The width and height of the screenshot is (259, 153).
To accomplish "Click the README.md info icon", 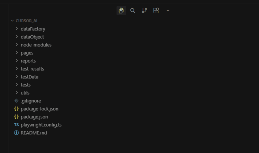I will (x=16, y=133).
